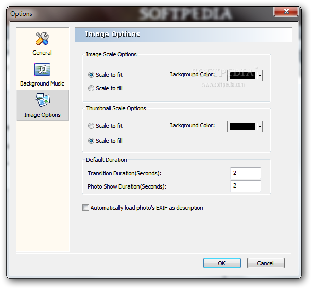This screenshot has height=289, width=312.
Task: Click the Thumbnail Scale Options group label
Action: tap(116, 108)
